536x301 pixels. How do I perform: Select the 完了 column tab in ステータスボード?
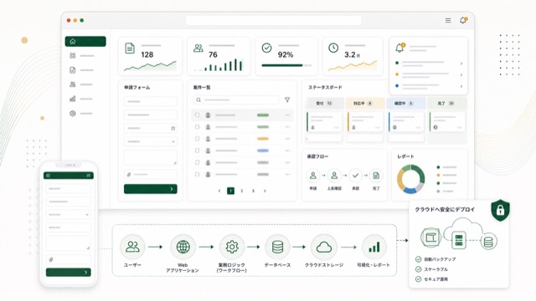[x=446, y=103]
